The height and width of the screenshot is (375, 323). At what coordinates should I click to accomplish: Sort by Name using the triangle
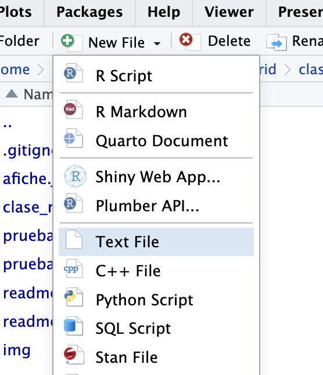12,93
